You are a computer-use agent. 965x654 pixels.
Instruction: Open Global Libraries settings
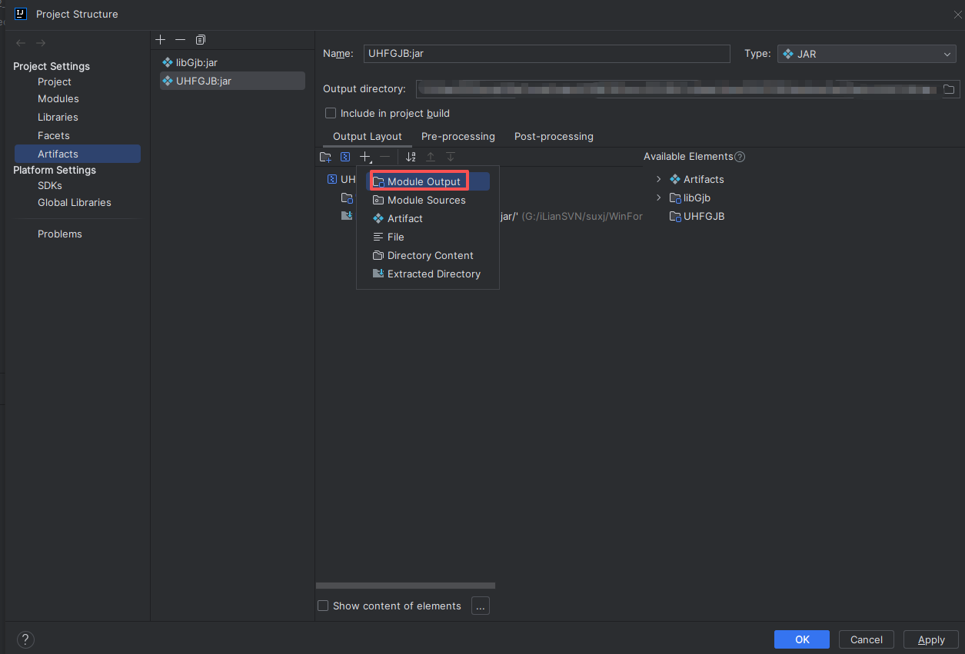(75, 202)
